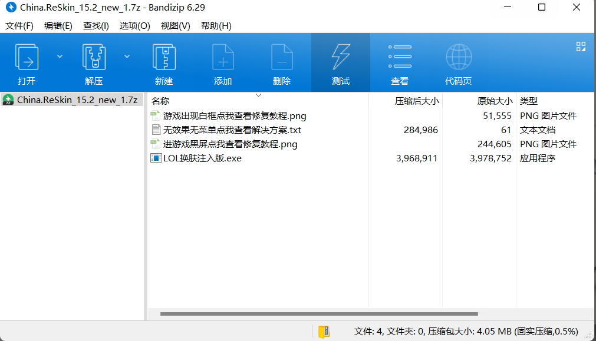Click the View (查看) list icon
The image size is (596, 341).
400,57
